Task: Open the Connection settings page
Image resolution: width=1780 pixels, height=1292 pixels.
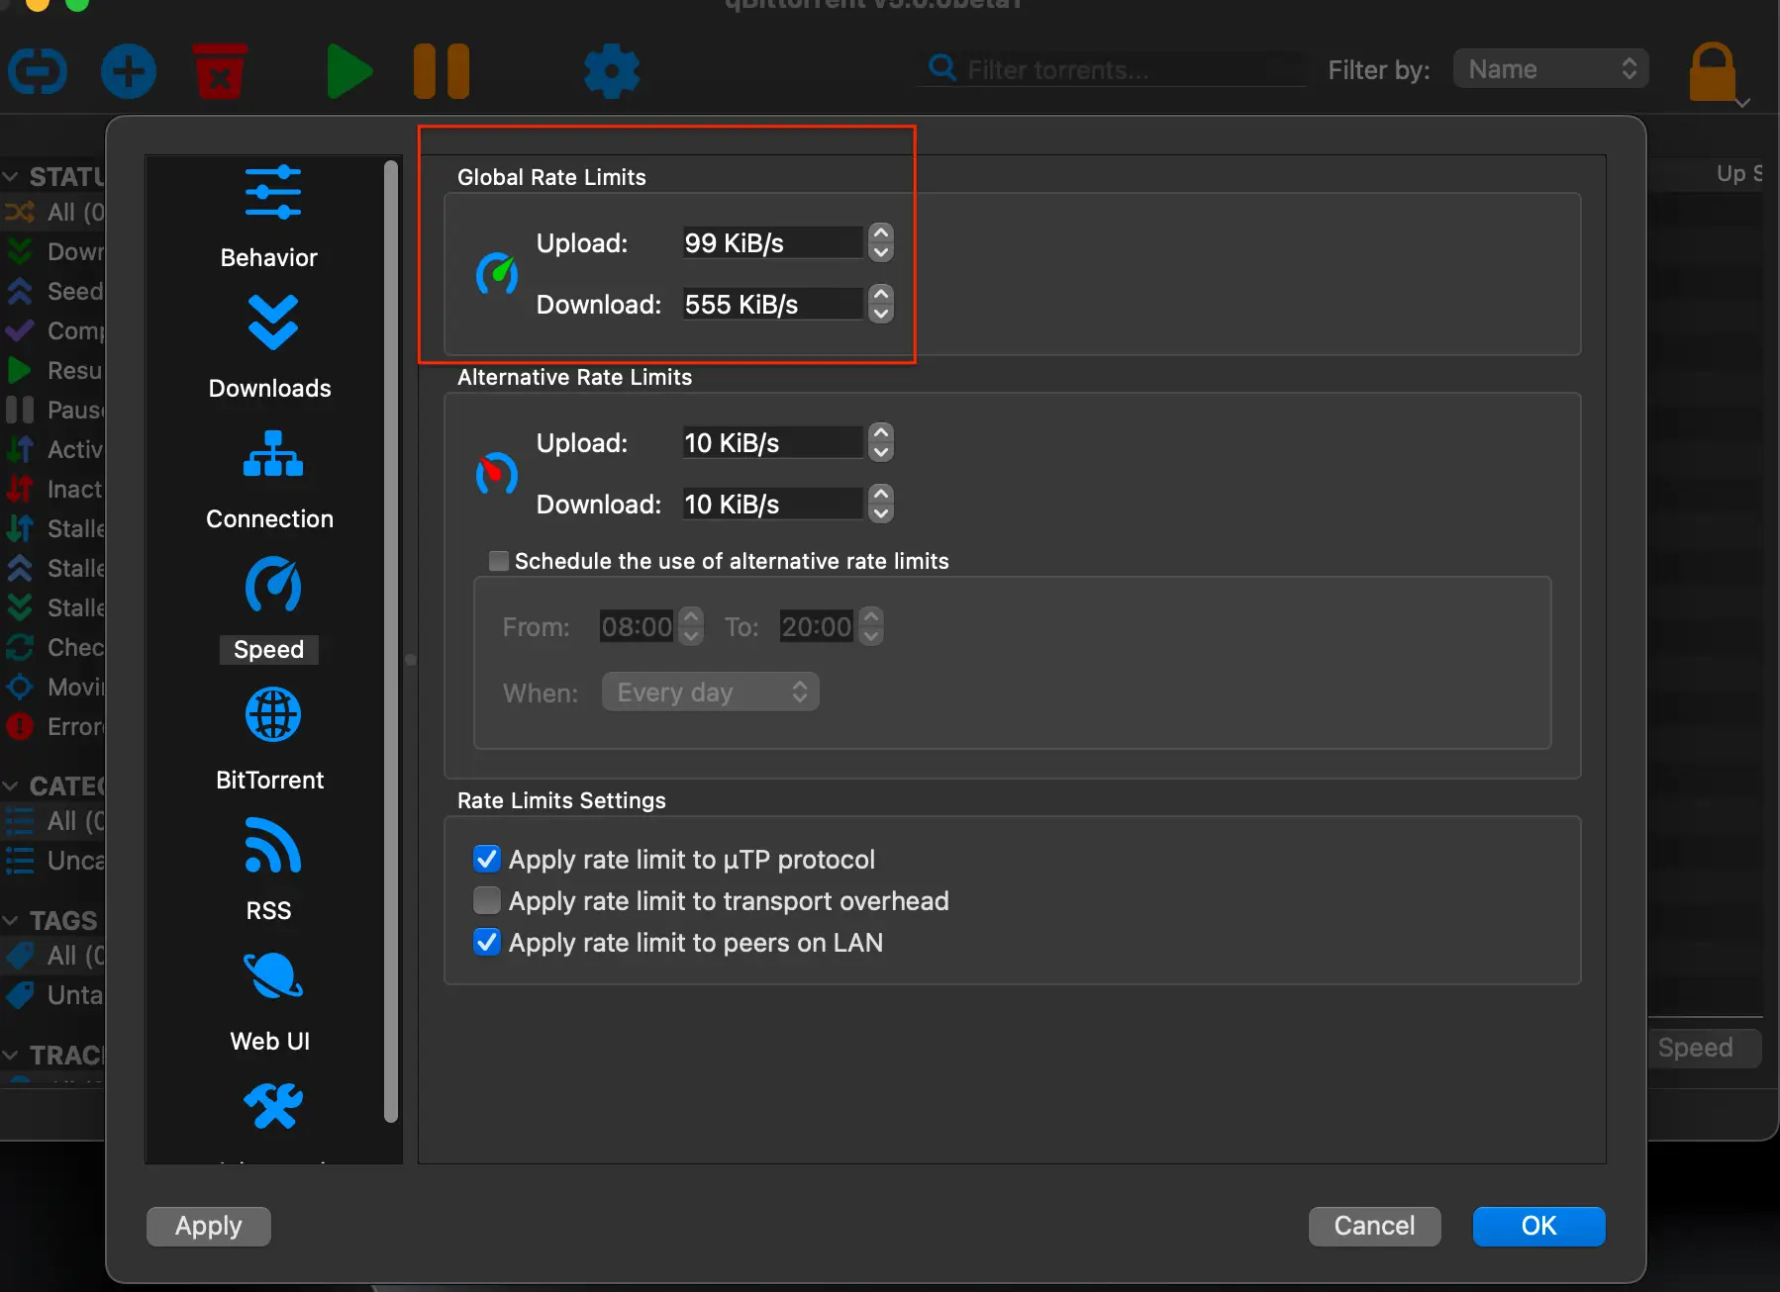Action: coord(270,479)
